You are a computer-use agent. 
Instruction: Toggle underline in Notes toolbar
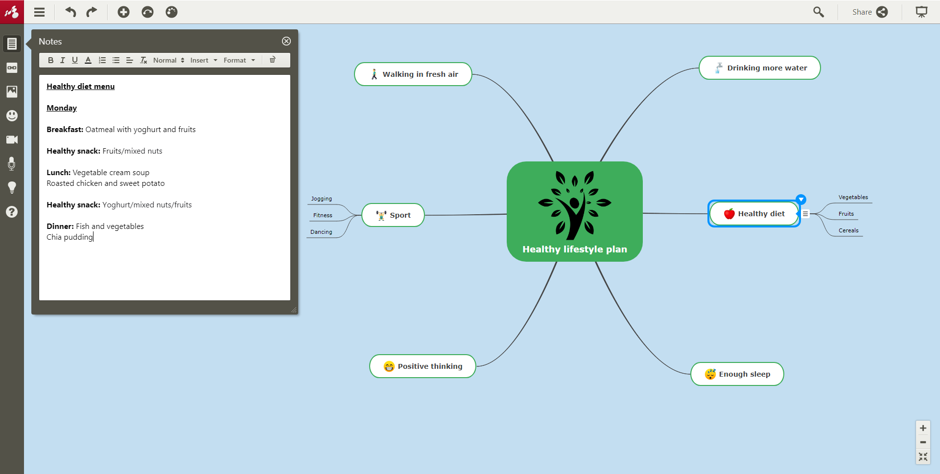(75, 60)
